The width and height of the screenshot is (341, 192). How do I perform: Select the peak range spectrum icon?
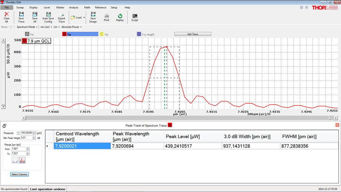22,161
